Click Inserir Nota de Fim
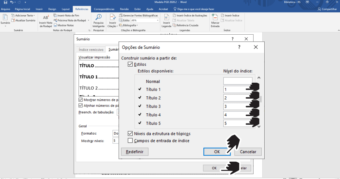Viewport: 340px width, 179px height. [x=66, y=16]
